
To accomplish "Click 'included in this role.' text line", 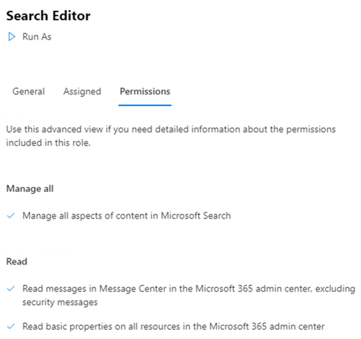I will click(x=48, y=143).
